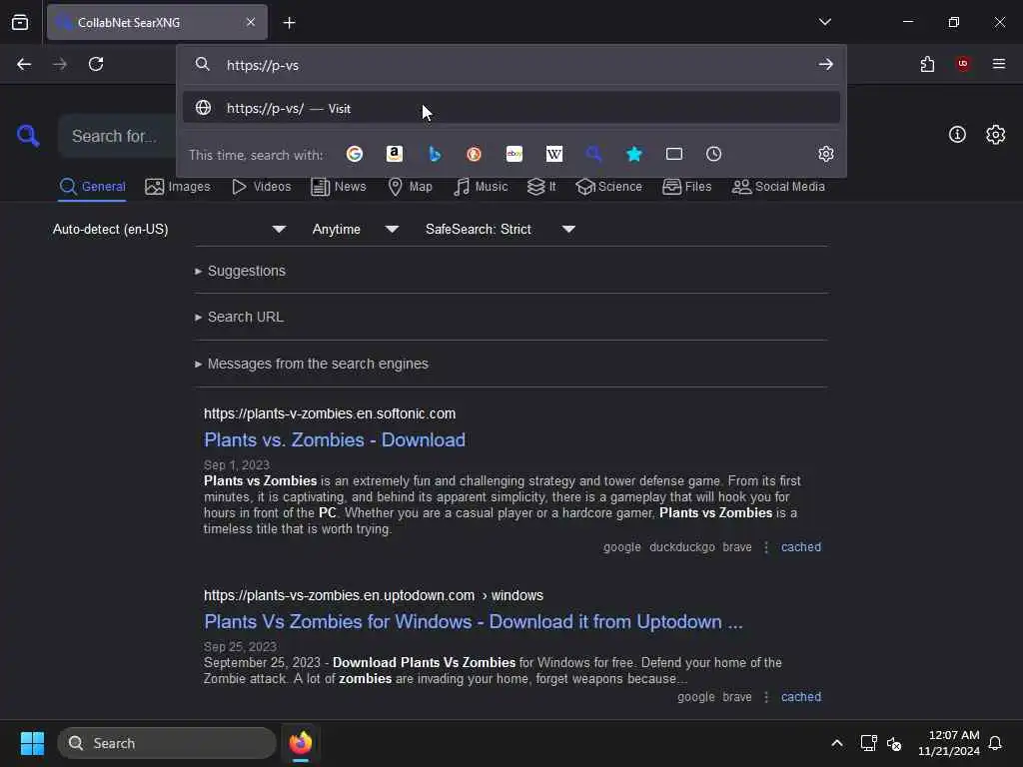The image size is (1023, 767).
Task: Search this time with Google icon
Action: tap(355, 154)
